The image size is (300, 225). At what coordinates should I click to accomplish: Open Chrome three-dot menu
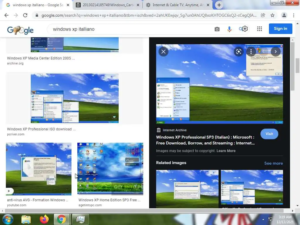click(294, 15)
